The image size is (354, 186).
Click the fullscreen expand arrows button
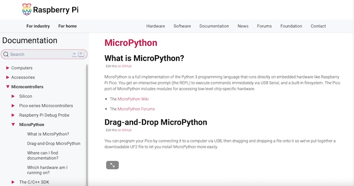pos(112,165)
